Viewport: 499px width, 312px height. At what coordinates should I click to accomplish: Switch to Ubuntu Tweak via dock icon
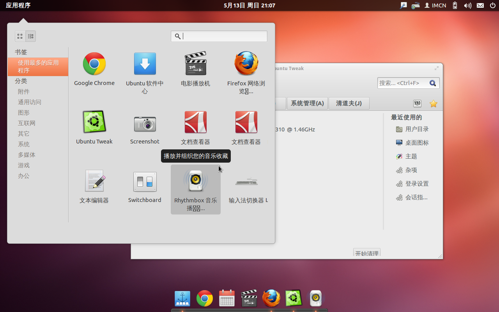pyautogui.click(x=294, y=298)
